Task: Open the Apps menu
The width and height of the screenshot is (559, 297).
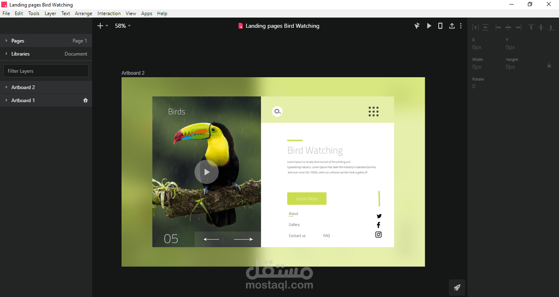Action: pyautogui.click(x=147, y=13)
